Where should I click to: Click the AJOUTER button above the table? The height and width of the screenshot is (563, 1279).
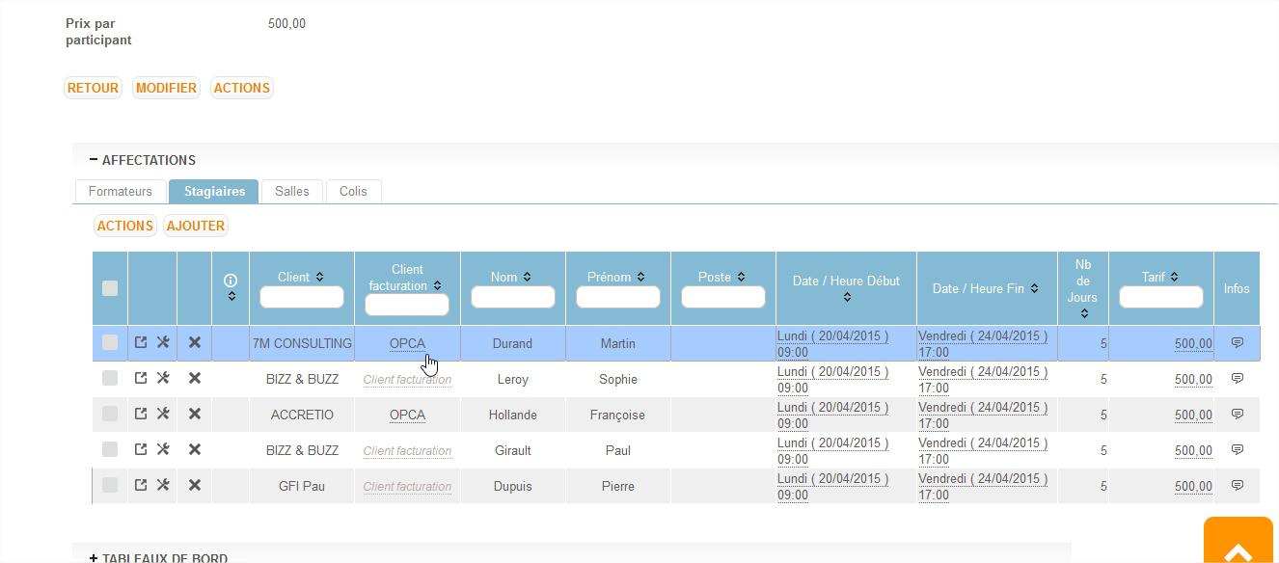coord(196,226)
